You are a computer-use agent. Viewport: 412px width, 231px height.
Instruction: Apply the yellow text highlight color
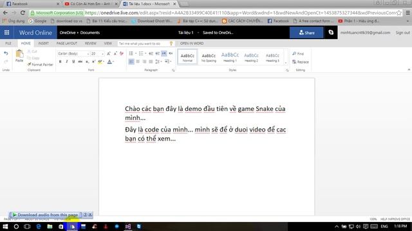[x=100, y=62]
